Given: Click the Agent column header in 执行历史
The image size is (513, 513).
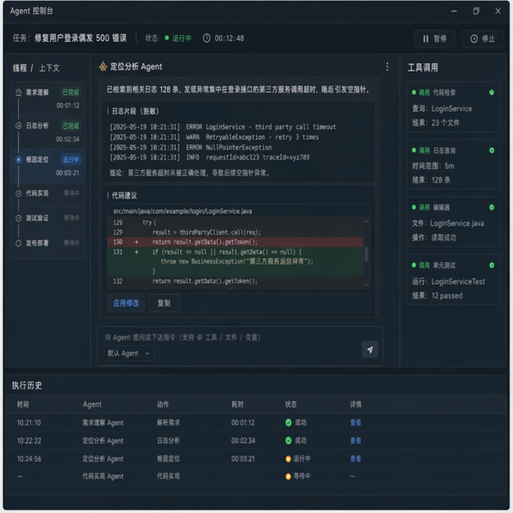Looking at the screenshot, I should (x=92, y=404).
